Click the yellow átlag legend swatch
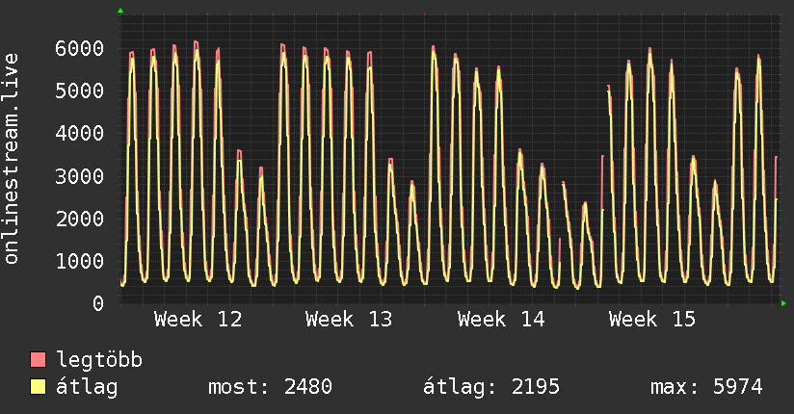This screenshot has height=414, width=794. (x=38, y=387)
